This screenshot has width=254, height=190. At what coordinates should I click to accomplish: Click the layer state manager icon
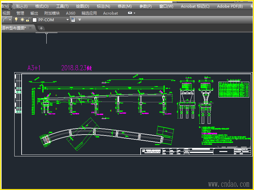click(x=73, y=20)
